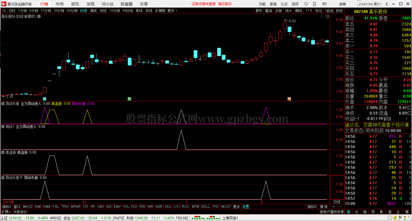412x221 pixels.
Task: Click the minus button to remove indicator pane
Action: [x=341, y=207]
